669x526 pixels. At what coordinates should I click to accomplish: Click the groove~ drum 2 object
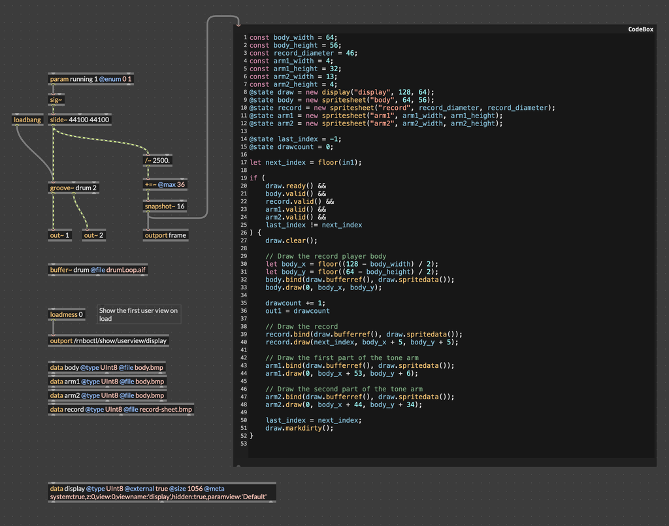[73, 188]
